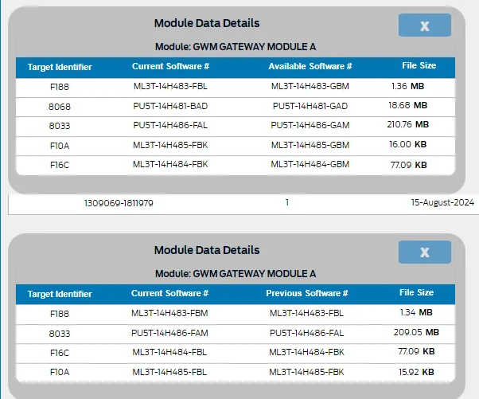Viewport: 479px width, 399px height.
Task: Select current software ML3T-14H483-FBM
Action: click(x=169, y=313)
